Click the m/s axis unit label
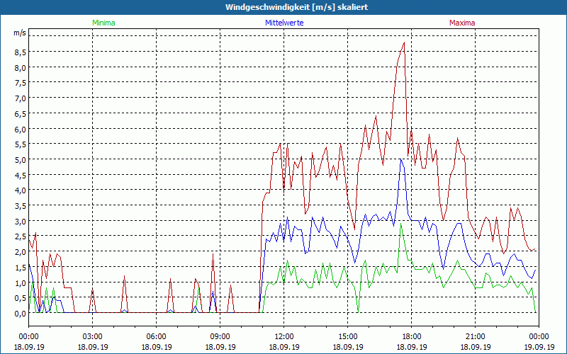The height and width of the screenshot is (354, 567). (20, 33)
